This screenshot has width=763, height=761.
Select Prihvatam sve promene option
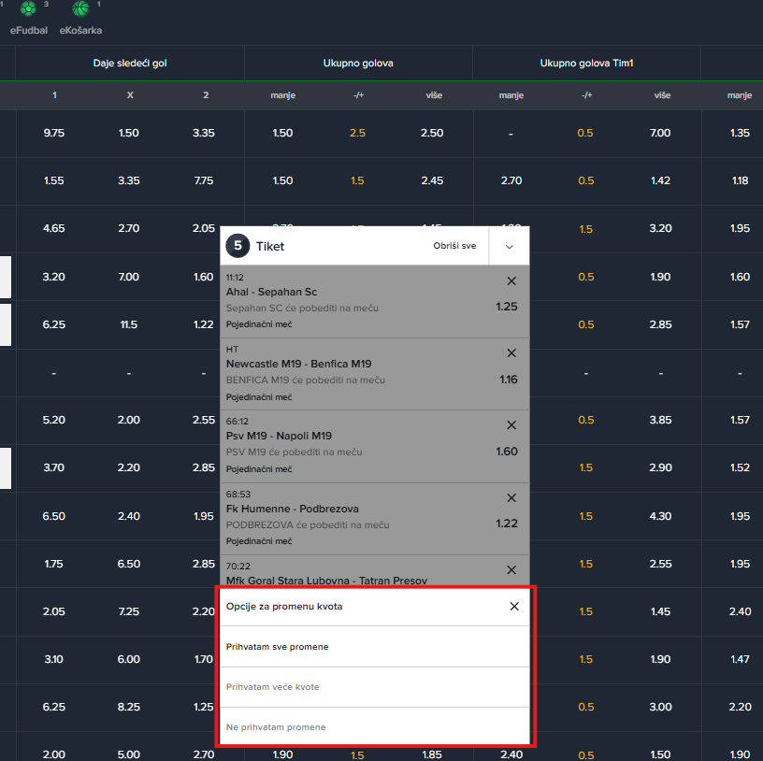(x=278, y=647)
